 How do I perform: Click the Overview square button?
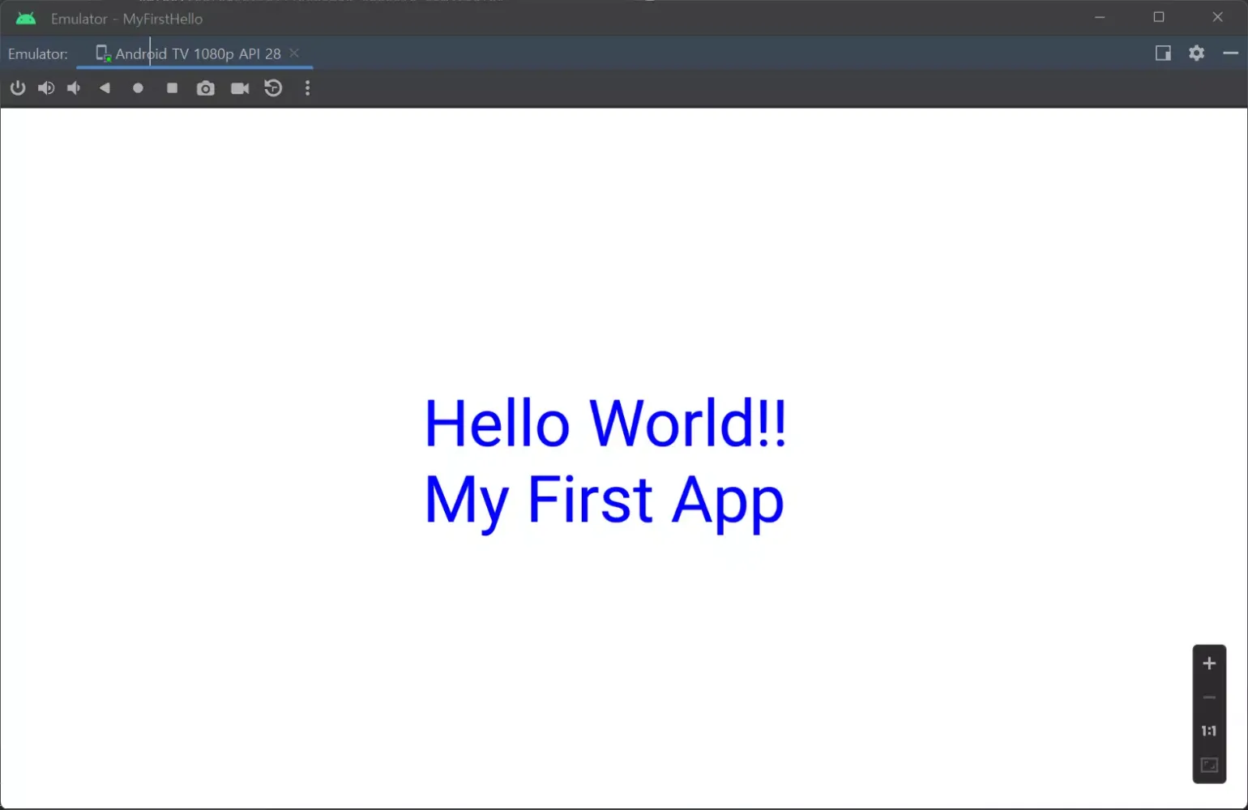(172, 88)
